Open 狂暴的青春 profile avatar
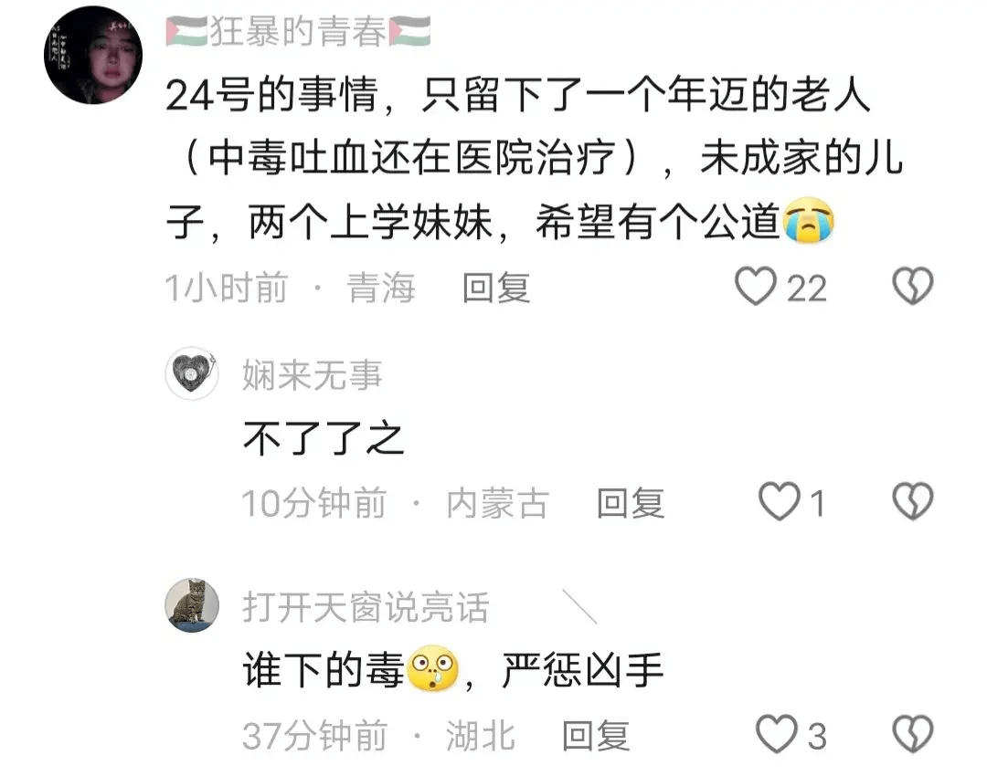 [x=93, y=55]
